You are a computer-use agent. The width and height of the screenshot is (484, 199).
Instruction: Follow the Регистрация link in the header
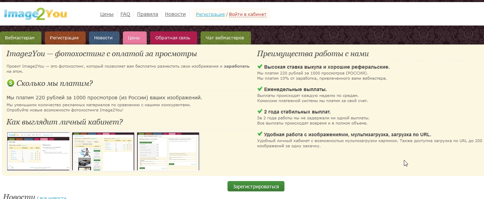coord(210,14)
